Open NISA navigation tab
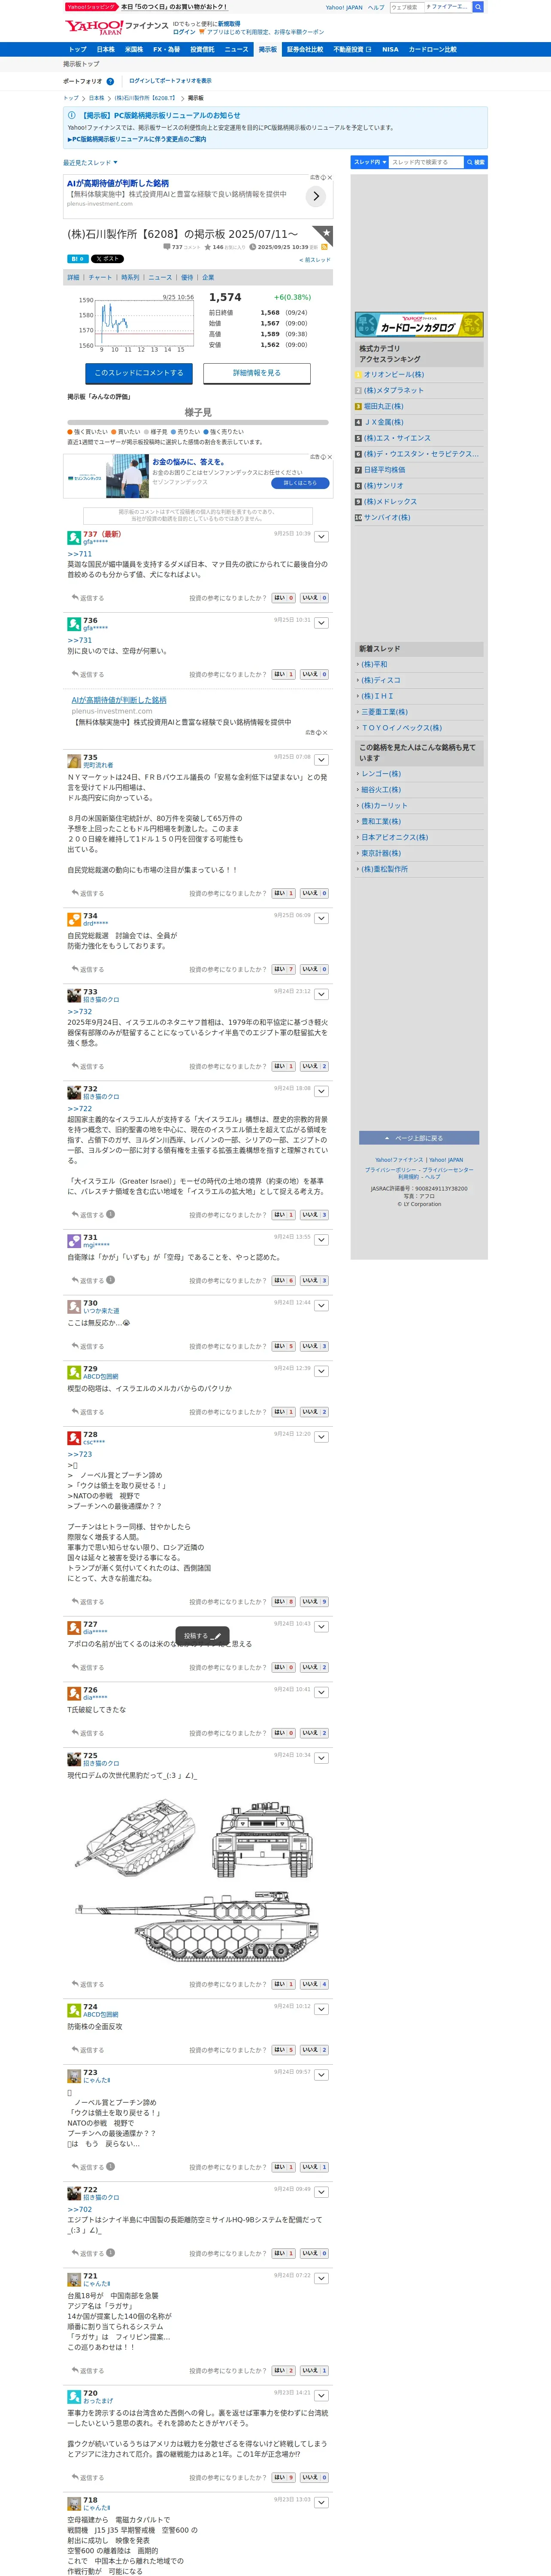Image resolution: width=551 pixels, height=2576 pixels. [390, 49]
